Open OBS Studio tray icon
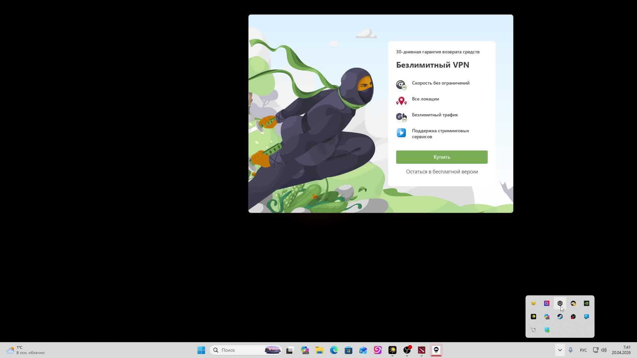 coord(573,317)
